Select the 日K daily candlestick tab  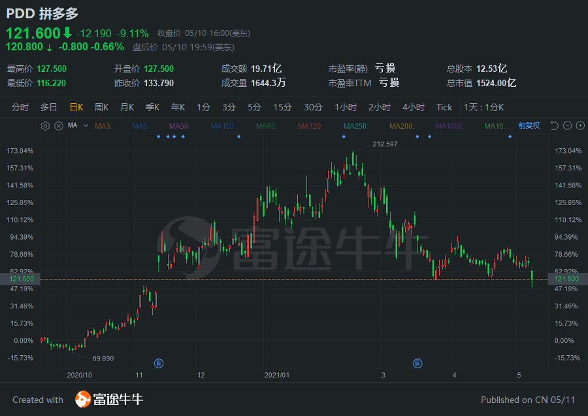pos(76,108)
